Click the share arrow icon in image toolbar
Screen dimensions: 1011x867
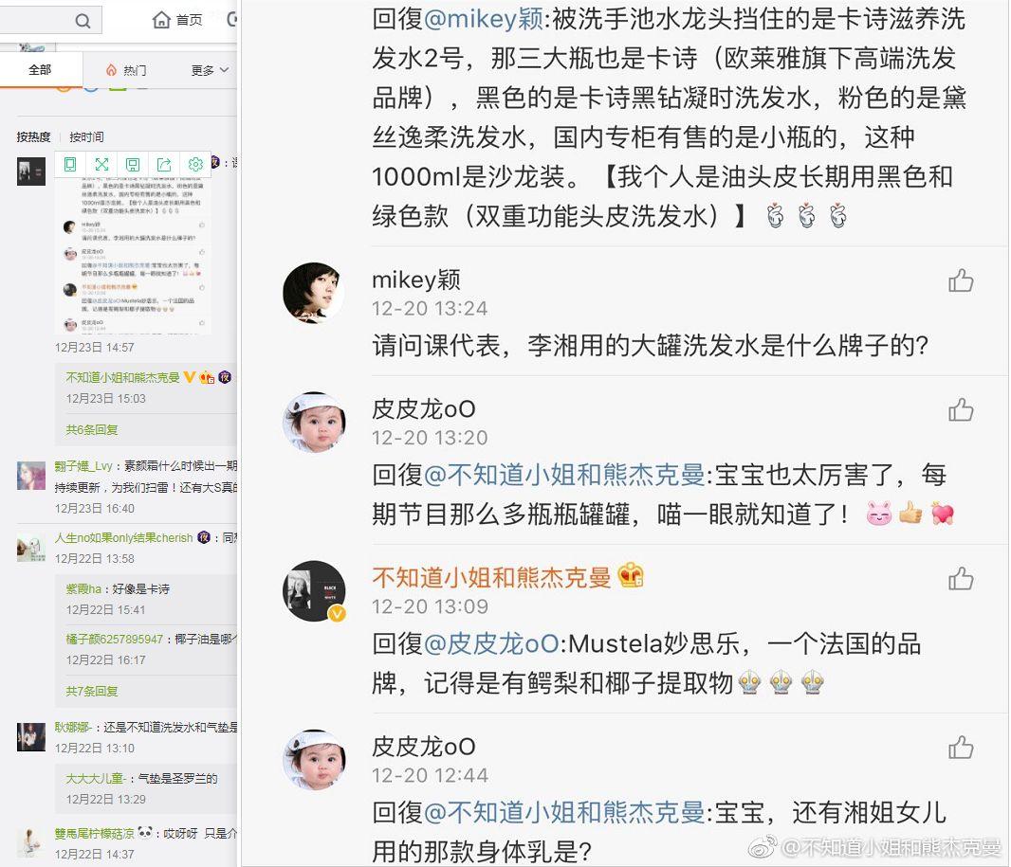164,164
